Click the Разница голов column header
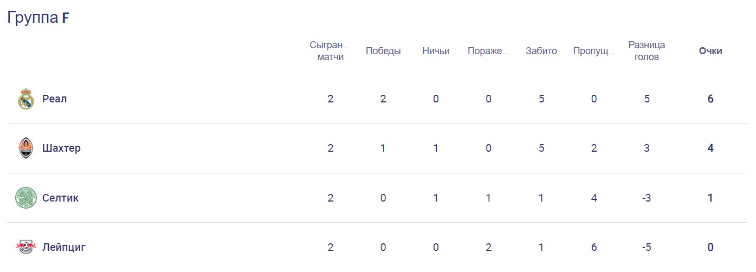 coord(647,51)
